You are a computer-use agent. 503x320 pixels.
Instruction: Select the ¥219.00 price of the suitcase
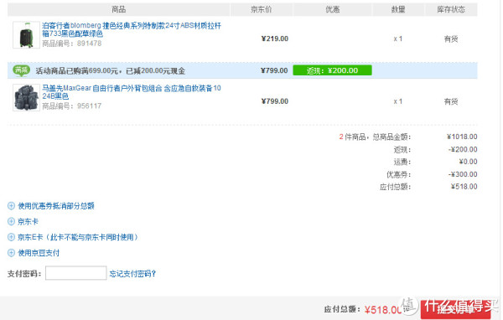tap(275, 39)
